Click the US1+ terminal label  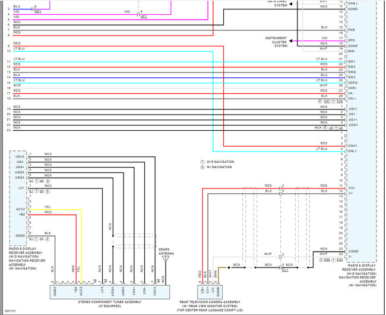pyautogui.click(x=353, y=119)
